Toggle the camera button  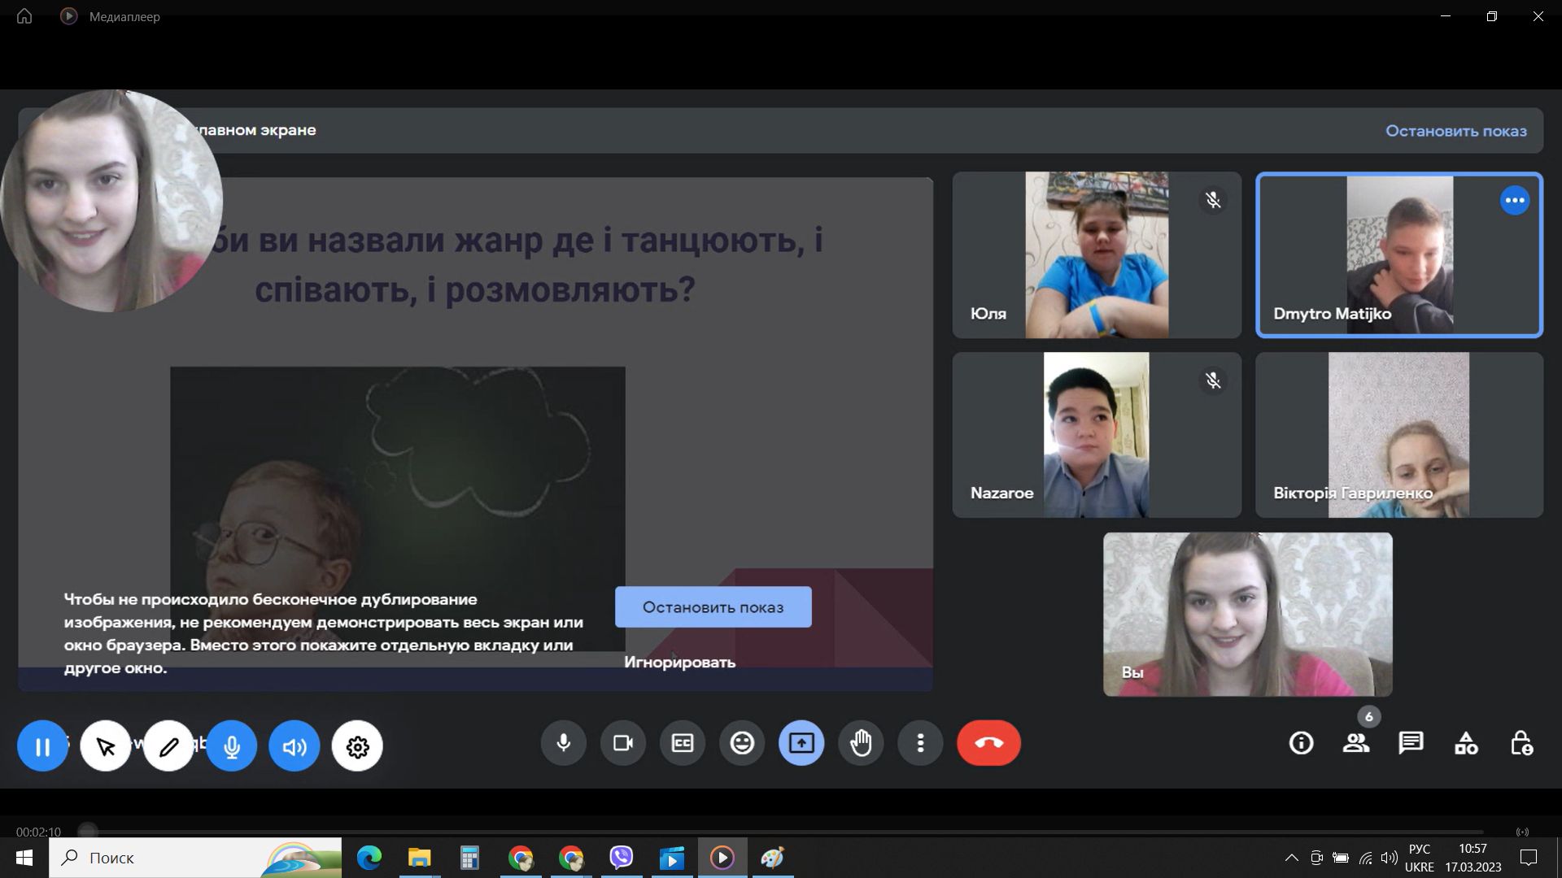coord(623,743)
